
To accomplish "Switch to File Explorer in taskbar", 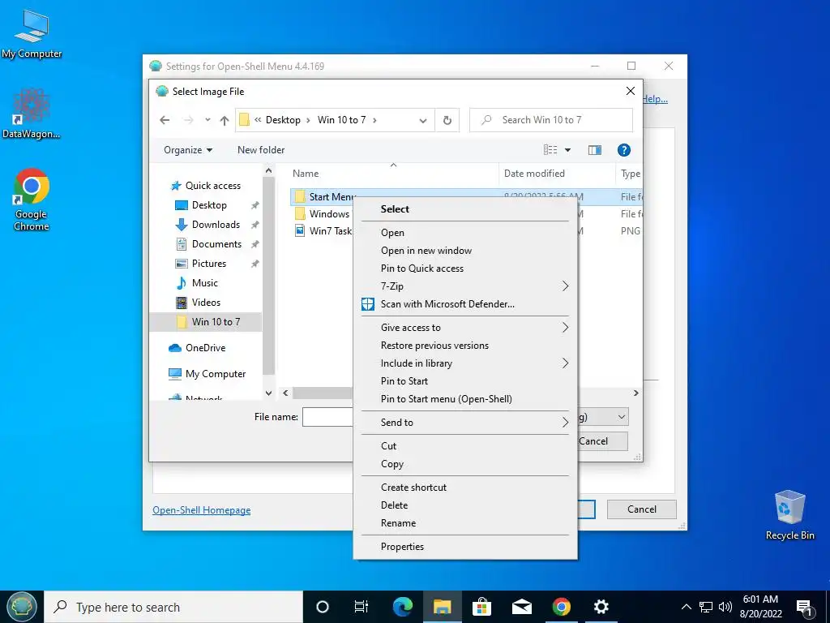I will pyautogui.click(x=442, y=607).
